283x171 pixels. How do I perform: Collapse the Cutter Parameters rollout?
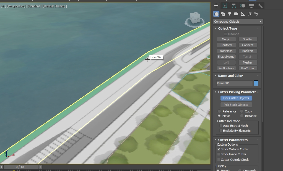(x=216, y=140)
